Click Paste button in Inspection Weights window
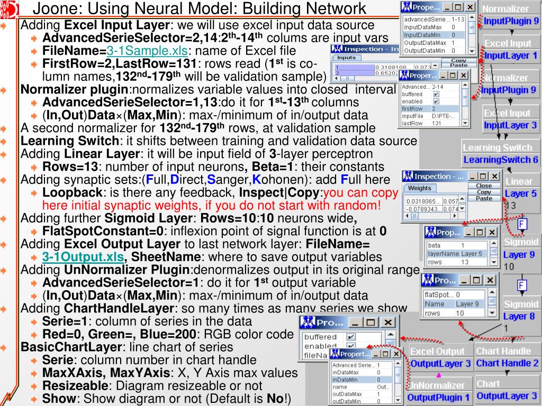 pos(484,198)
